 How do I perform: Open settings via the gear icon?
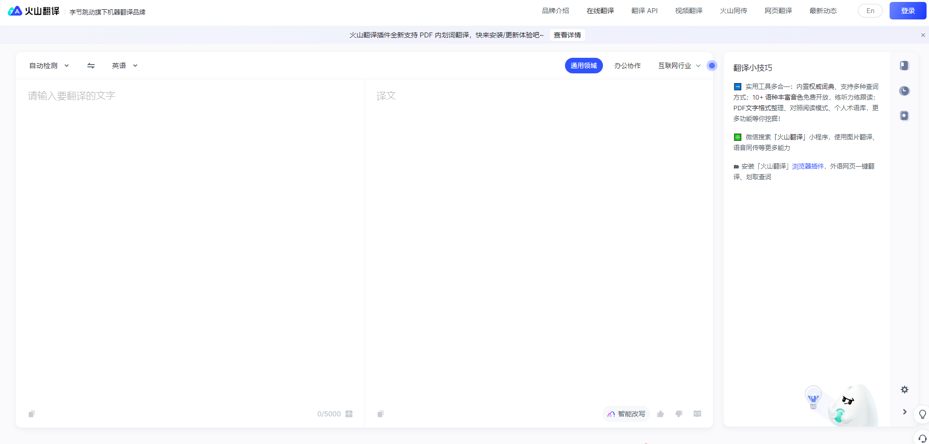pyautogui.click(x=905, y=390)
